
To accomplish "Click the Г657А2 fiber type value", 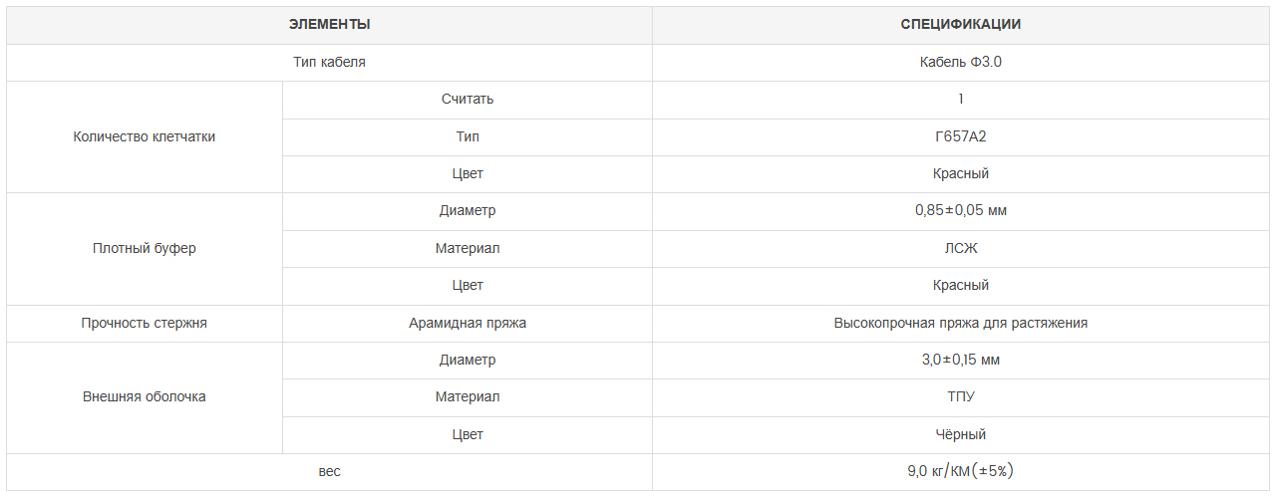I will [960, 136].
